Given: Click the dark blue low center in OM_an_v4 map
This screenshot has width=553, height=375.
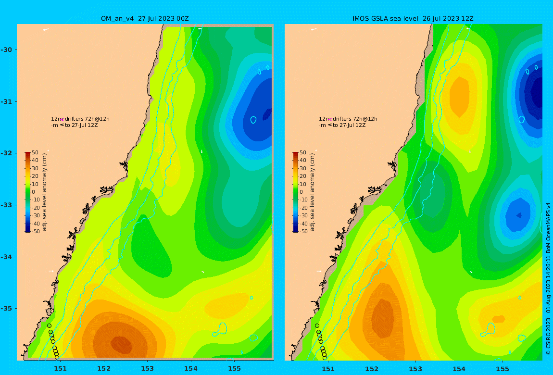Looking at the screenshot, I should coord(267,114).
